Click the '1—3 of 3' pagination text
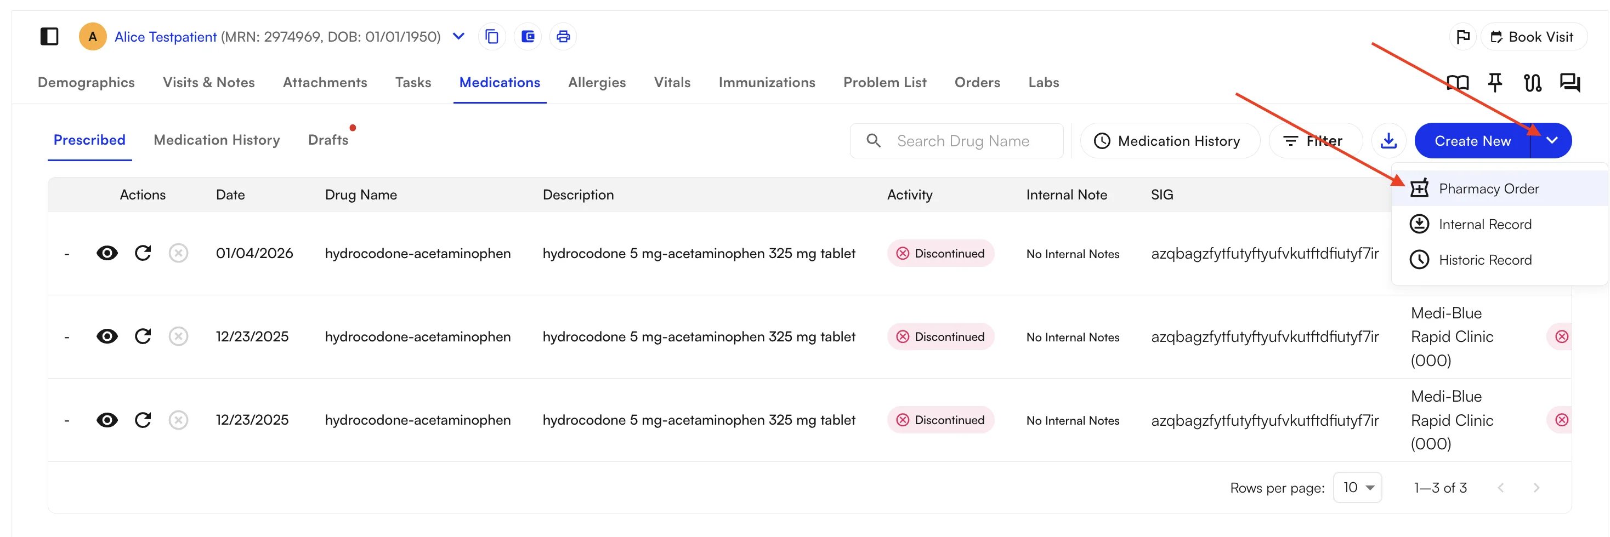 (1440, 488)
